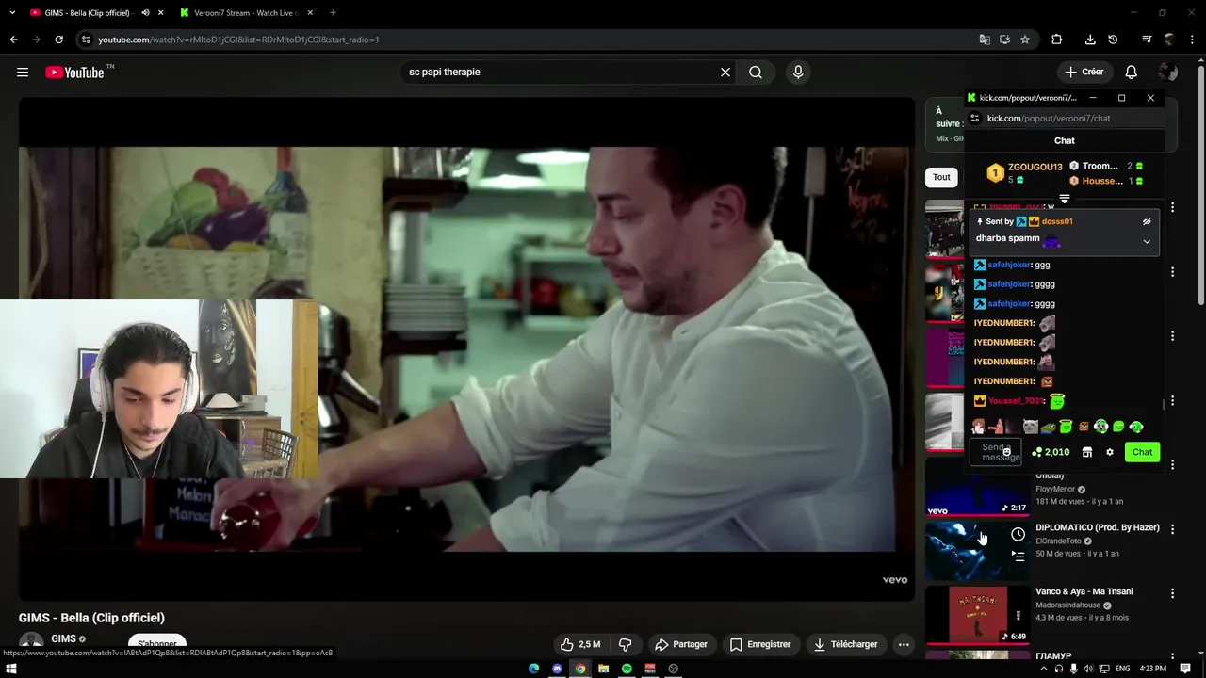This screenshot has width=1206, height=678.
Task: Open Chrome extensions puzzle icon
Action: (x=1056, y=40)
